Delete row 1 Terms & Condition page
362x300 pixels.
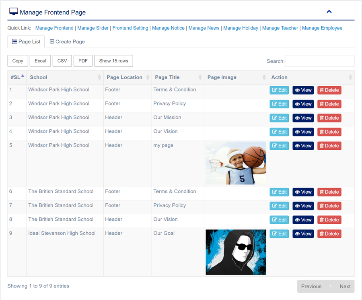coord(329,90)
